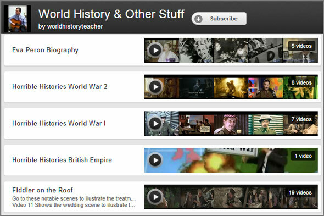Viewport: 324px width, 216px height.
Task: Play the Horrible Histories World War I playlist
Action: pos(155,124)
